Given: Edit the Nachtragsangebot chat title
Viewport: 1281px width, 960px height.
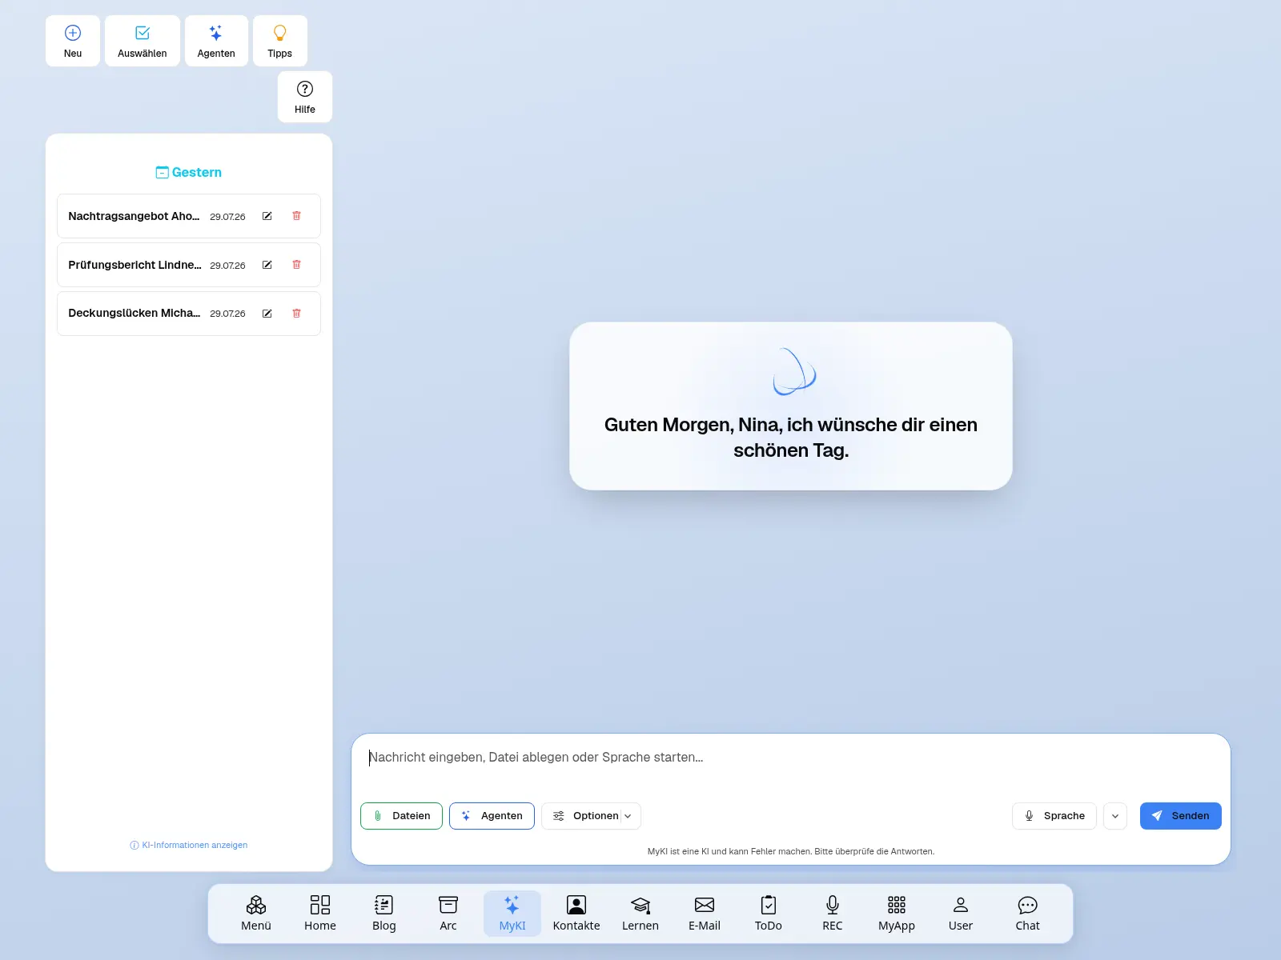Looking at the screenshot, I should coord(267,216).
